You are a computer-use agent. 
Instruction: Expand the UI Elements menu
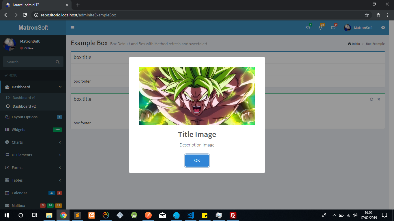click(33, 155)
